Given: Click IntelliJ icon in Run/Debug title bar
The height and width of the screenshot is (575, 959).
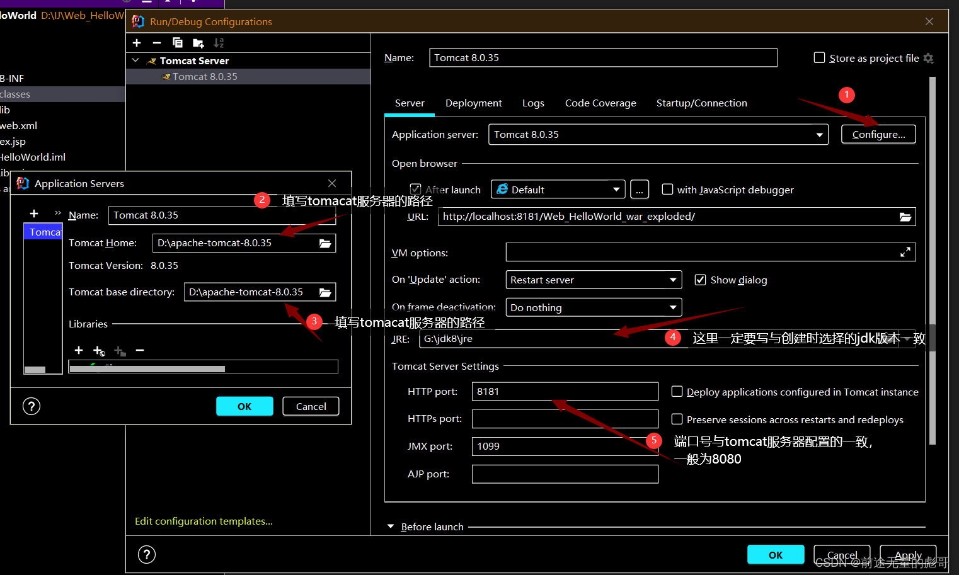Looking at the screenshot, I should pyautogui.click(x=138, y=21).
